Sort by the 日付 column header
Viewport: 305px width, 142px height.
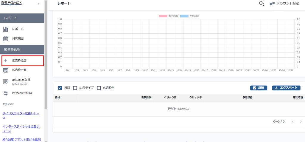[57, 97]
